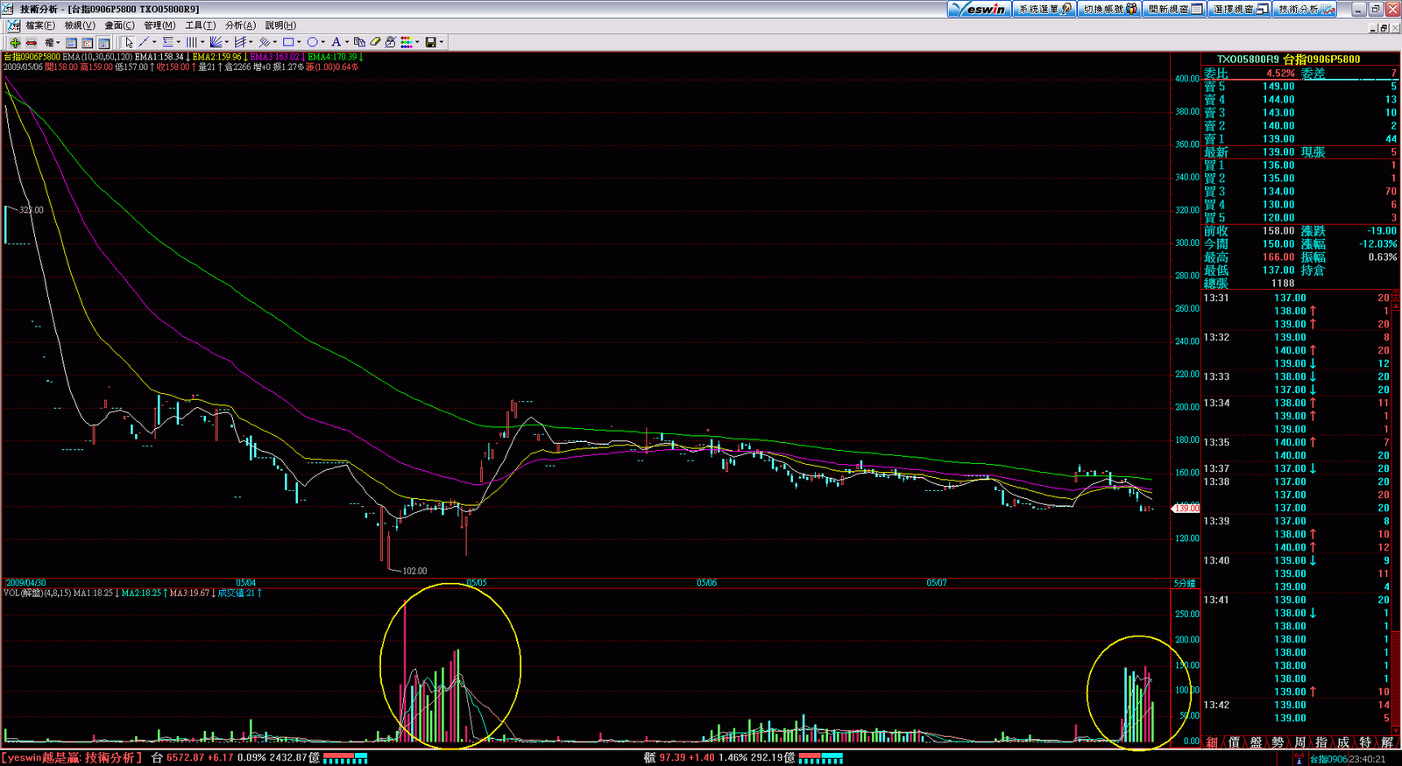This screenshot has height=766, width=1402.
Task: Switch to the 特 tab
Action: [1365, 742]
